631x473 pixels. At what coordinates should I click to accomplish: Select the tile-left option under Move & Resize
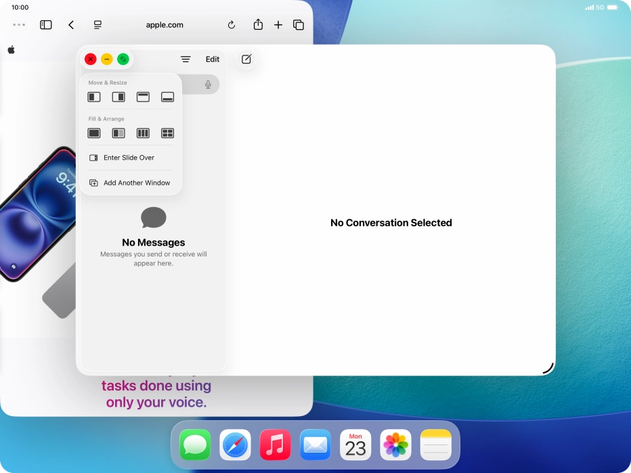tap(93, 97)
